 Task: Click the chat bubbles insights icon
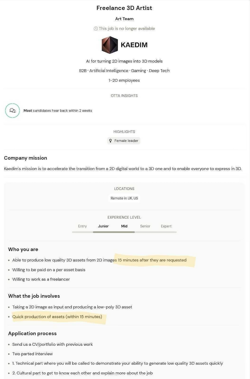pyautogui.click(x=12, y=110)
